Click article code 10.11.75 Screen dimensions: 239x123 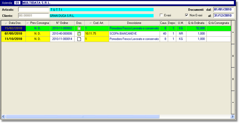point(97,34)
